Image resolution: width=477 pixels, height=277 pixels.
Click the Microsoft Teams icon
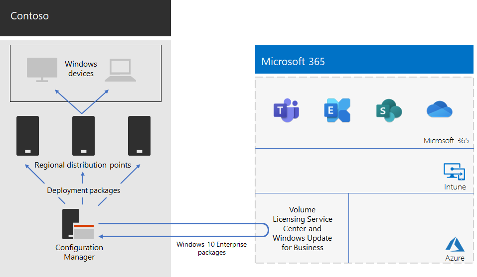[286, 110]
